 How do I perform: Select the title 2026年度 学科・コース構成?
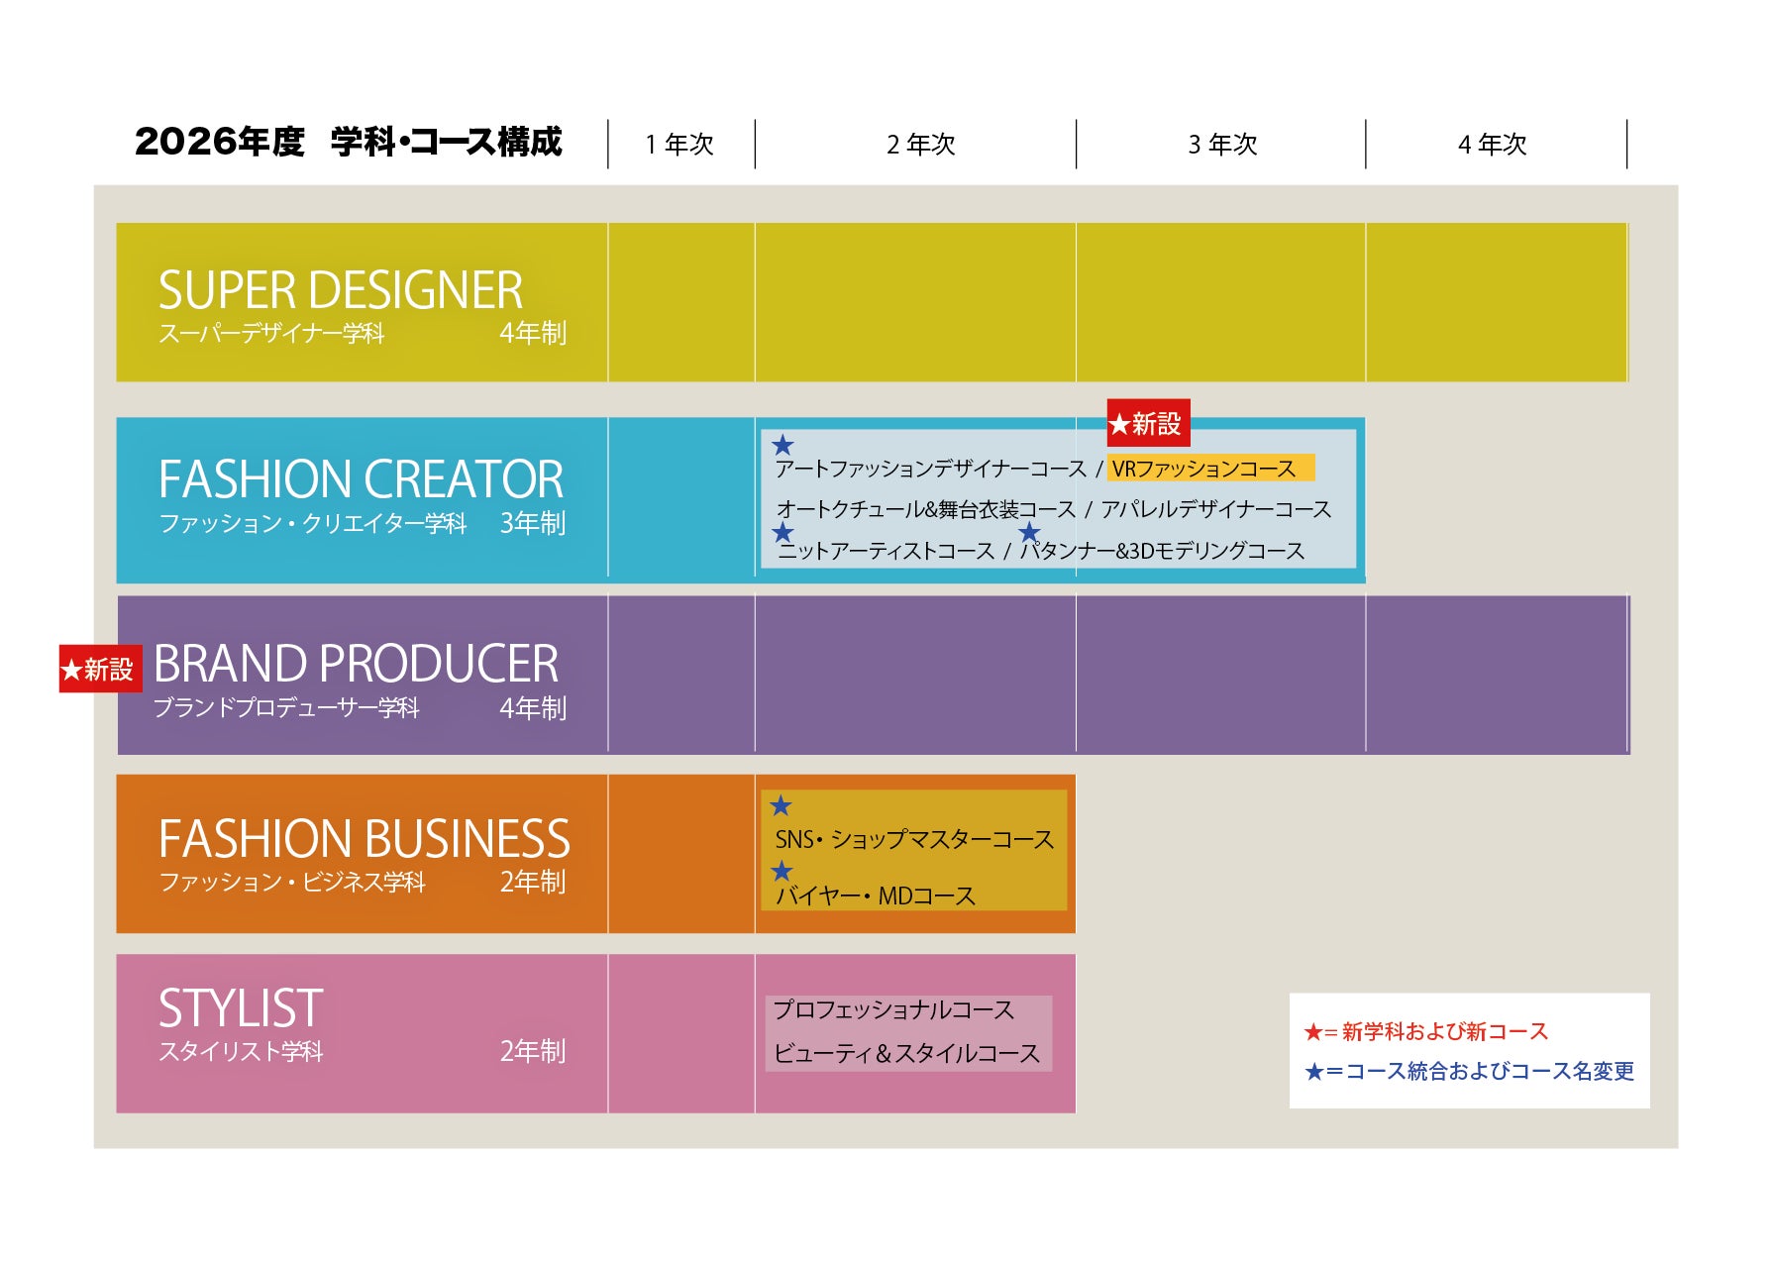(x=349, y=142)
